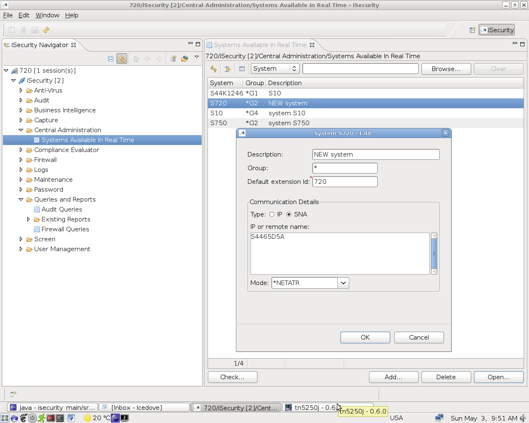529x423 pixels.
Task: Click the new item icon in Navigator toolbar
Action: [x=174, y=59]
